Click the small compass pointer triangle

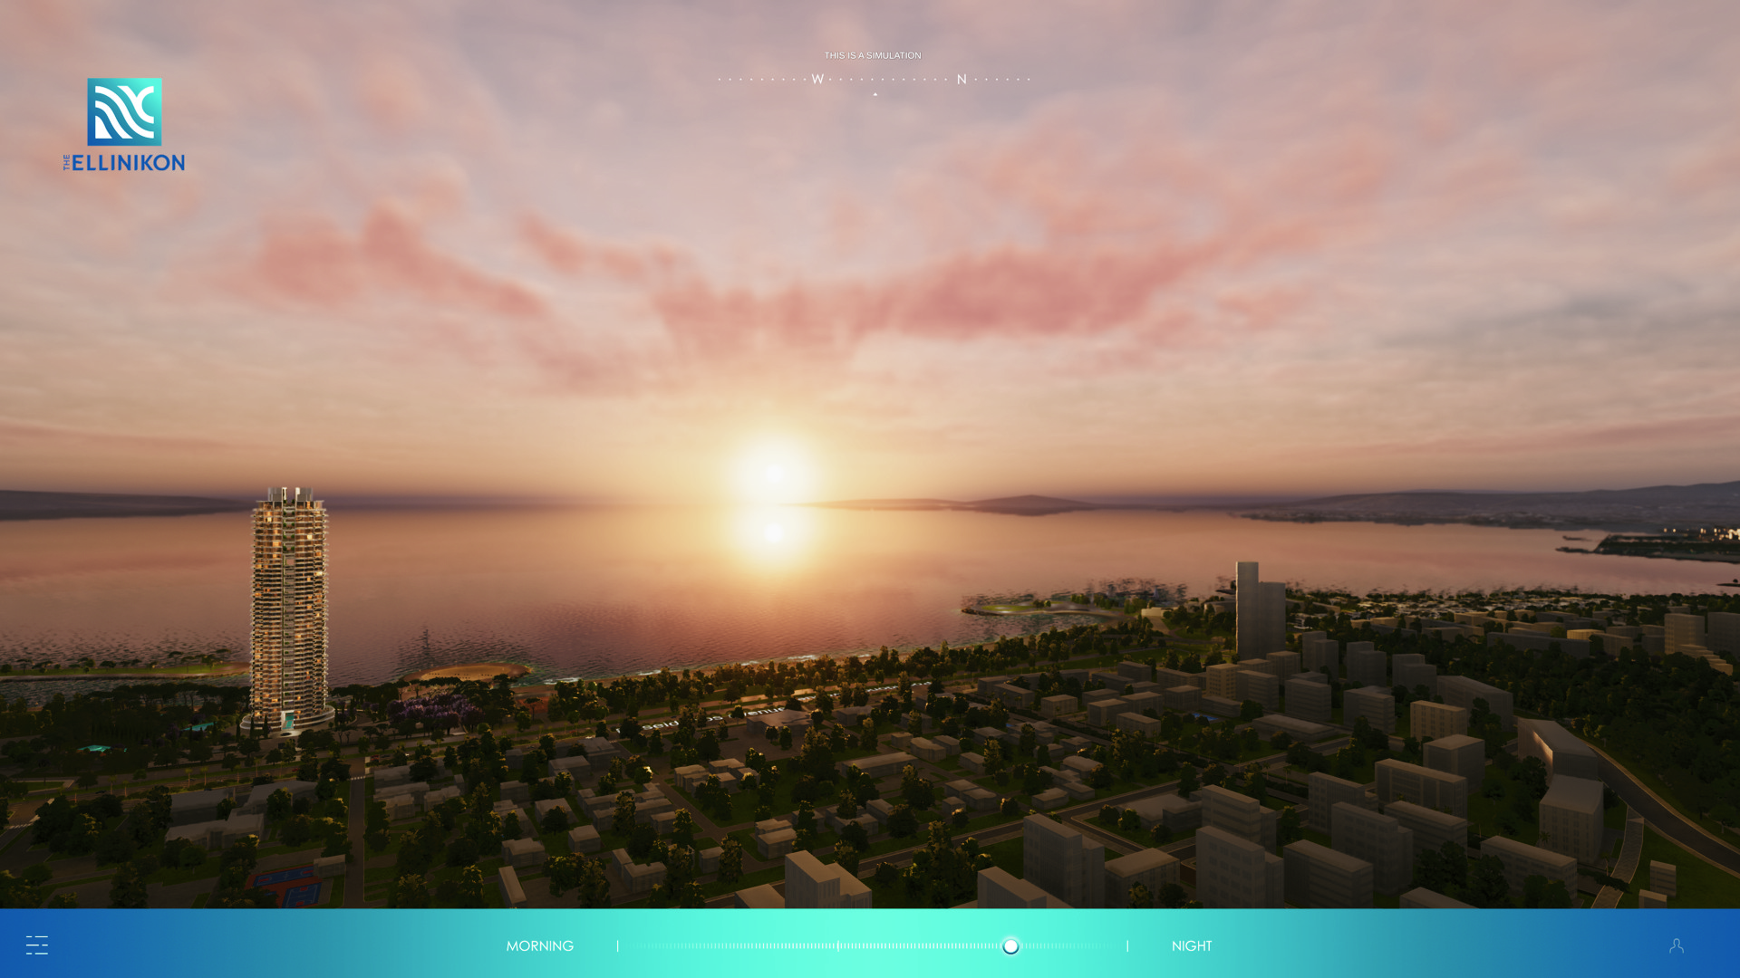875,94
